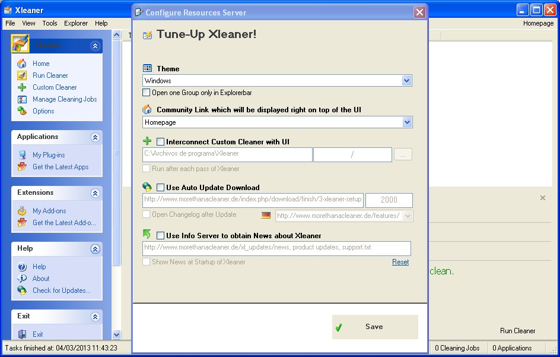Click Run Cleaner at bottom right of main window
Viewport: 560px width, 357px height.
(x=517, y=331)
